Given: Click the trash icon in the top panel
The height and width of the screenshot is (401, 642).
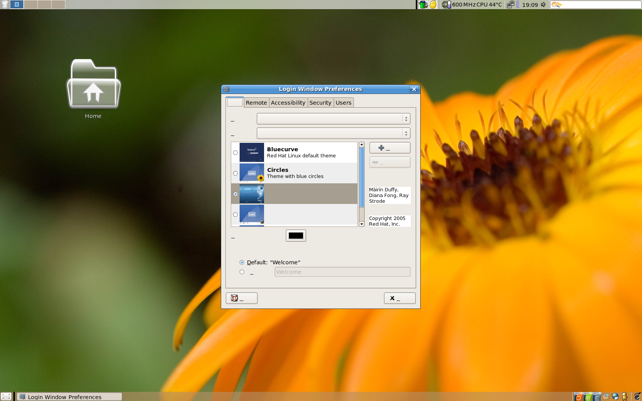Looking at the screenshot, I should tap(5, 5).
